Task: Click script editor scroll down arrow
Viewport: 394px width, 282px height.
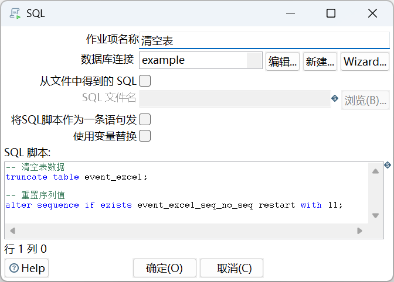Action: point(375,215)
